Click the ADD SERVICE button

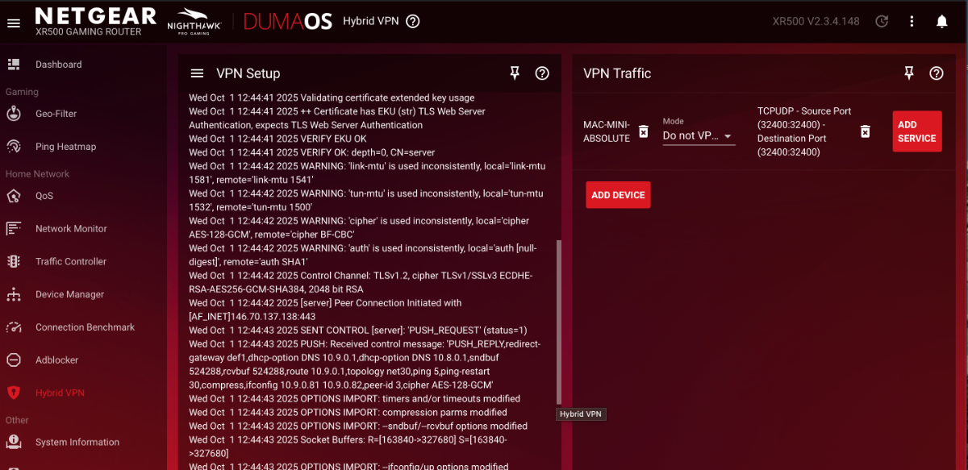(917, 131)
